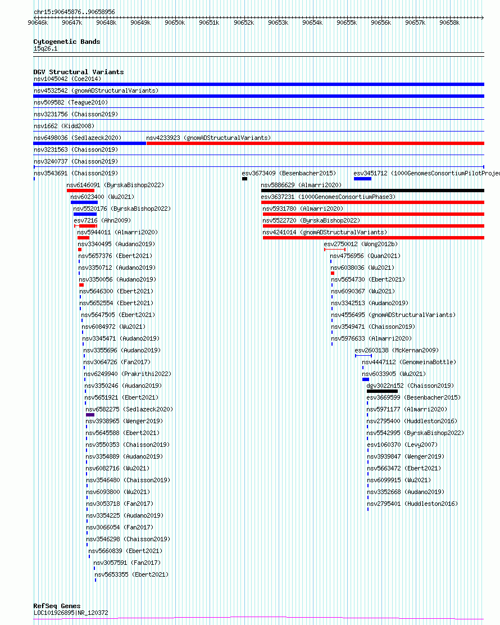Click nsv3240737 (Chaisson2019) label
The height and width of the screenshot is (625, 500).
[76, 161]
